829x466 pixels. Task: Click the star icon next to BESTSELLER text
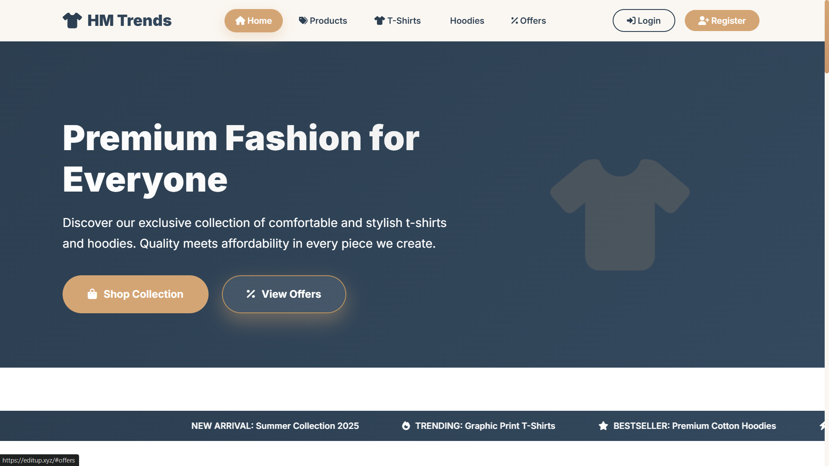click(603, 426)
